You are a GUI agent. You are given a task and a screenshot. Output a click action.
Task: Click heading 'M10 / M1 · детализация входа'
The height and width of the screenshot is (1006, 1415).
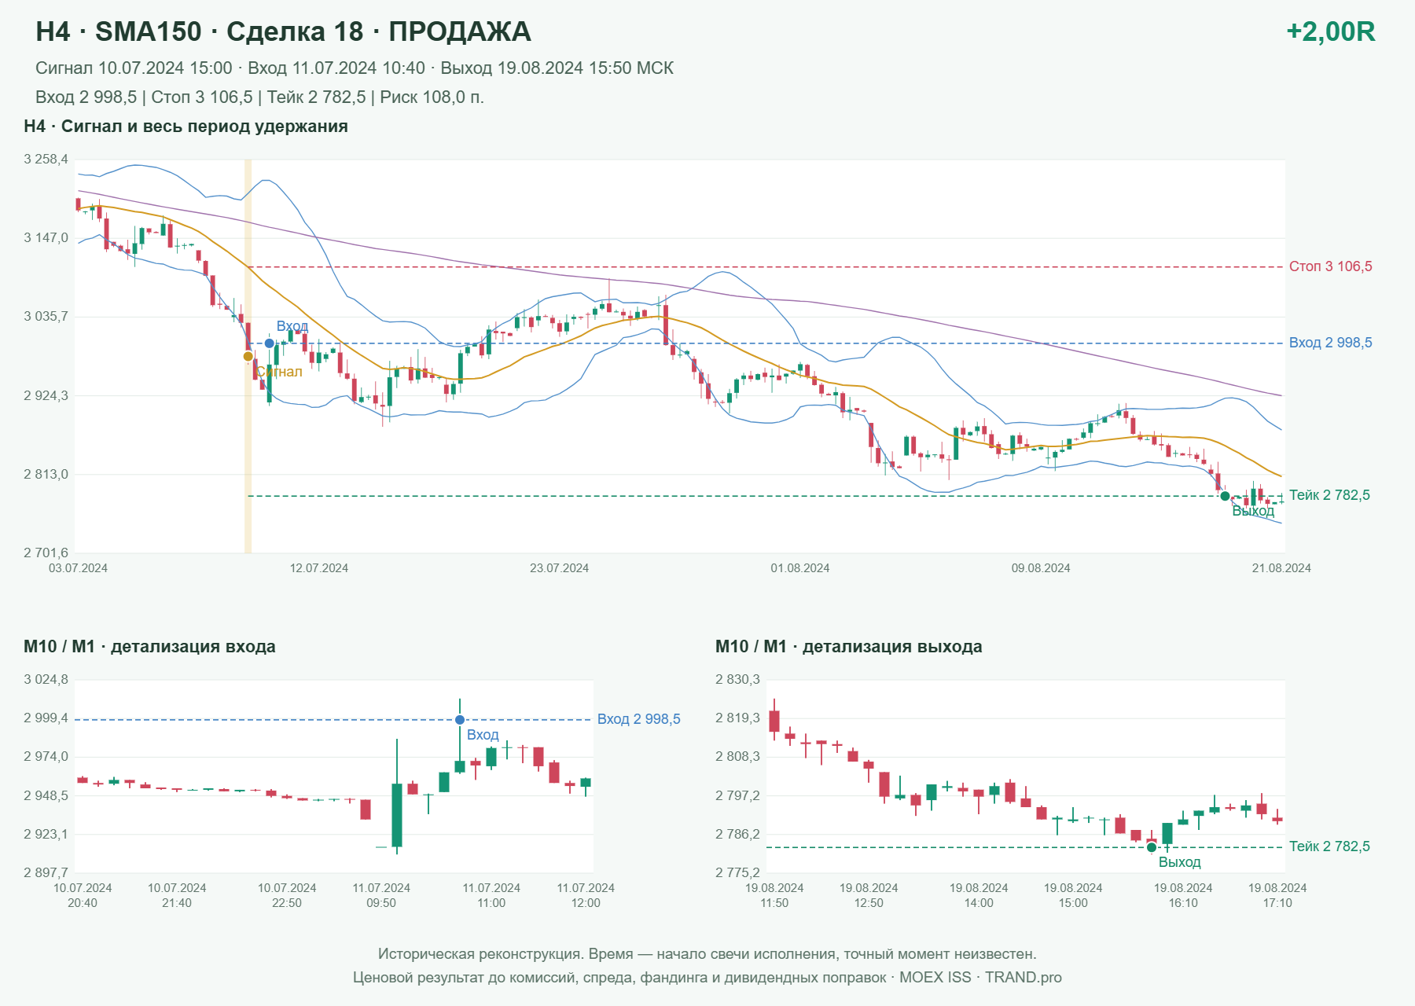click(149, 647)
